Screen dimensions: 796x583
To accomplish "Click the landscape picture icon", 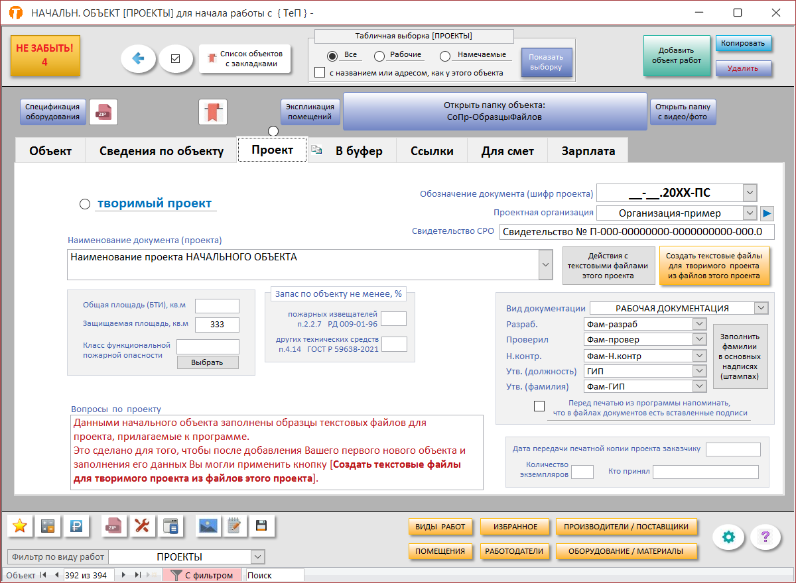I will point(208,526).
